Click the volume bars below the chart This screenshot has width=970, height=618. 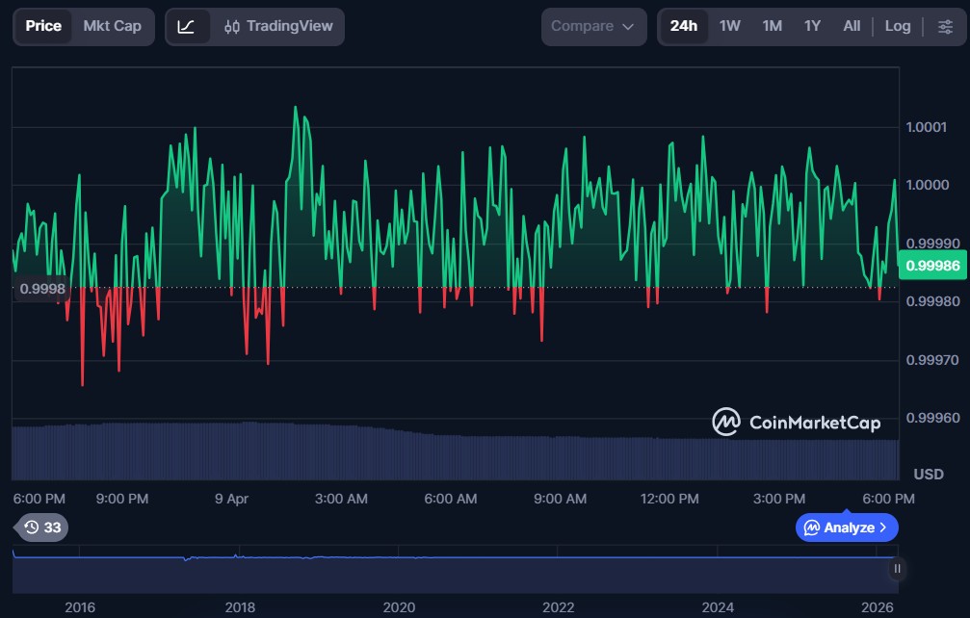pos(453,451)
